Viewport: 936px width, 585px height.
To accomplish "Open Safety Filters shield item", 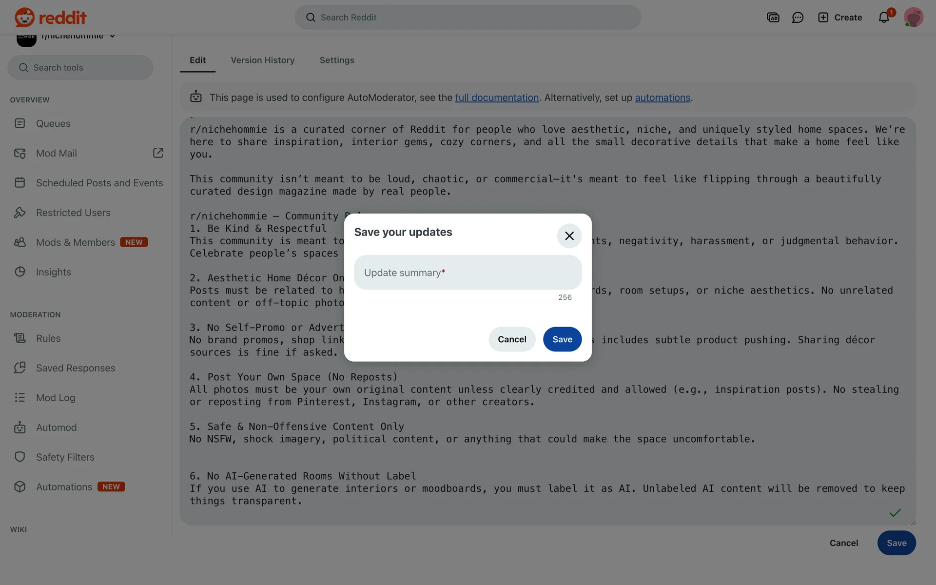I will pyautogui.click(x=65, y=457).
